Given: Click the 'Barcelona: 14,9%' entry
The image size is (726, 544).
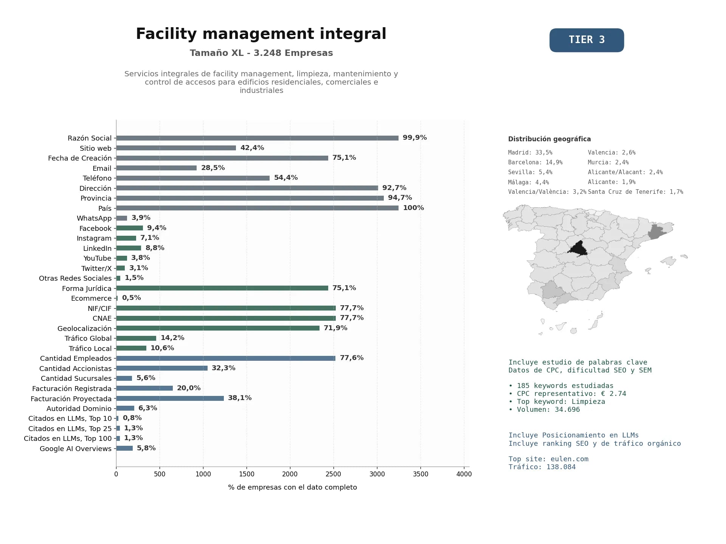Looking at the screenshot, I should click(535, 162).
